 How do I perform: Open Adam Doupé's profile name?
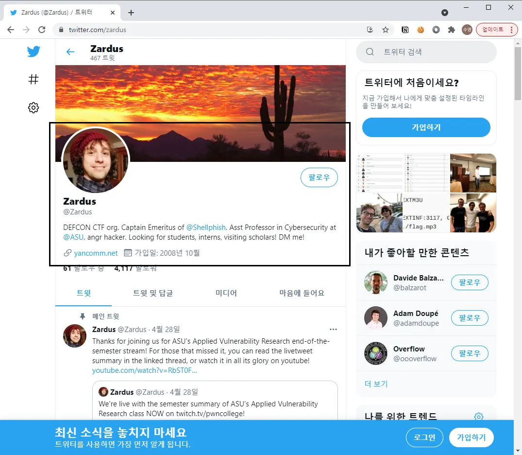point(416,314)
